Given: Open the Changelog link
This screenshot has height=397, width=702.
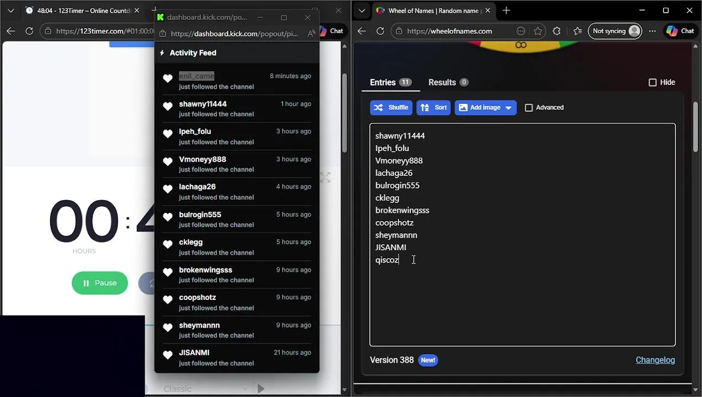Looking at the screenshot, I should tap(655, 360).
